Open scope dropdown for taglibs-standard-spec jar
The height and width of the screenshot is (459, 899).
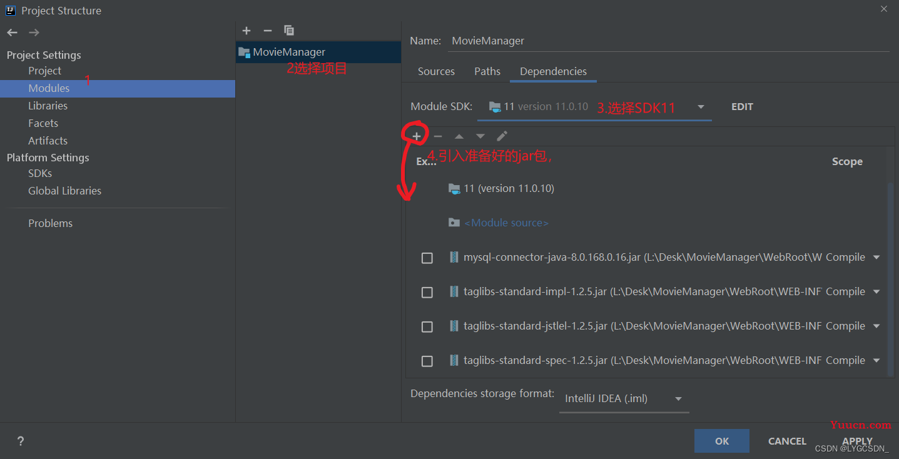(876, 361)
